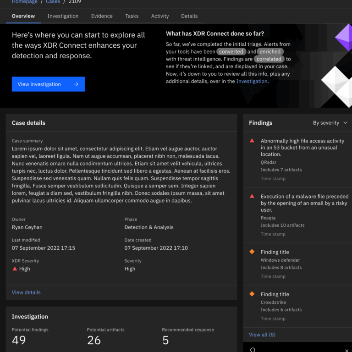Click the correlated tag

[269, 59]
